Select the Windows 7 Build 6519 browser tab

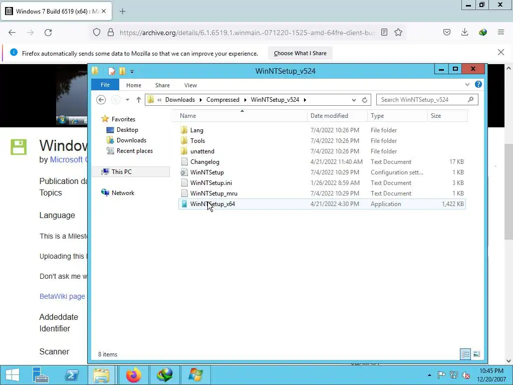(x=56, y=12)
